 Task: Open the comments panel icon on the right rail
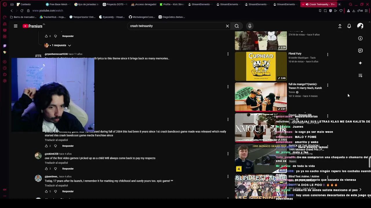pos(360,51)
